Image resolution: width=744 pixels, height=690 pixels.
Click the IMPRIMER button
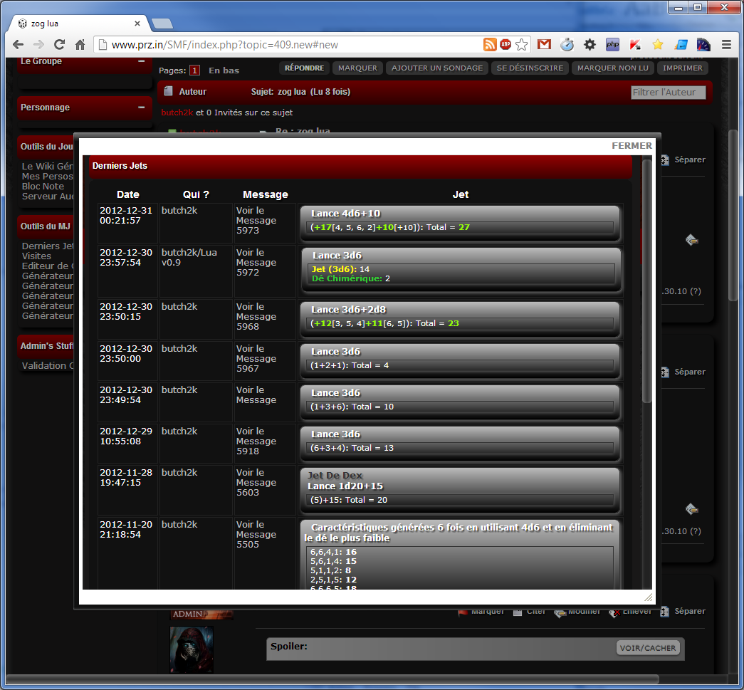[x=682, y=68]
